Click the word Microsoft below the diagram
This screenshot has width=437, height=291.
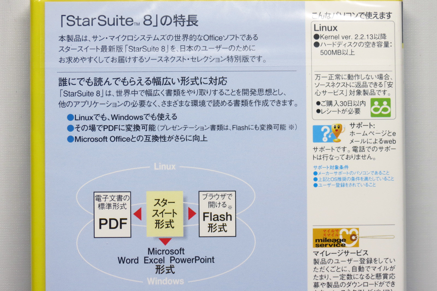(166, 251)
